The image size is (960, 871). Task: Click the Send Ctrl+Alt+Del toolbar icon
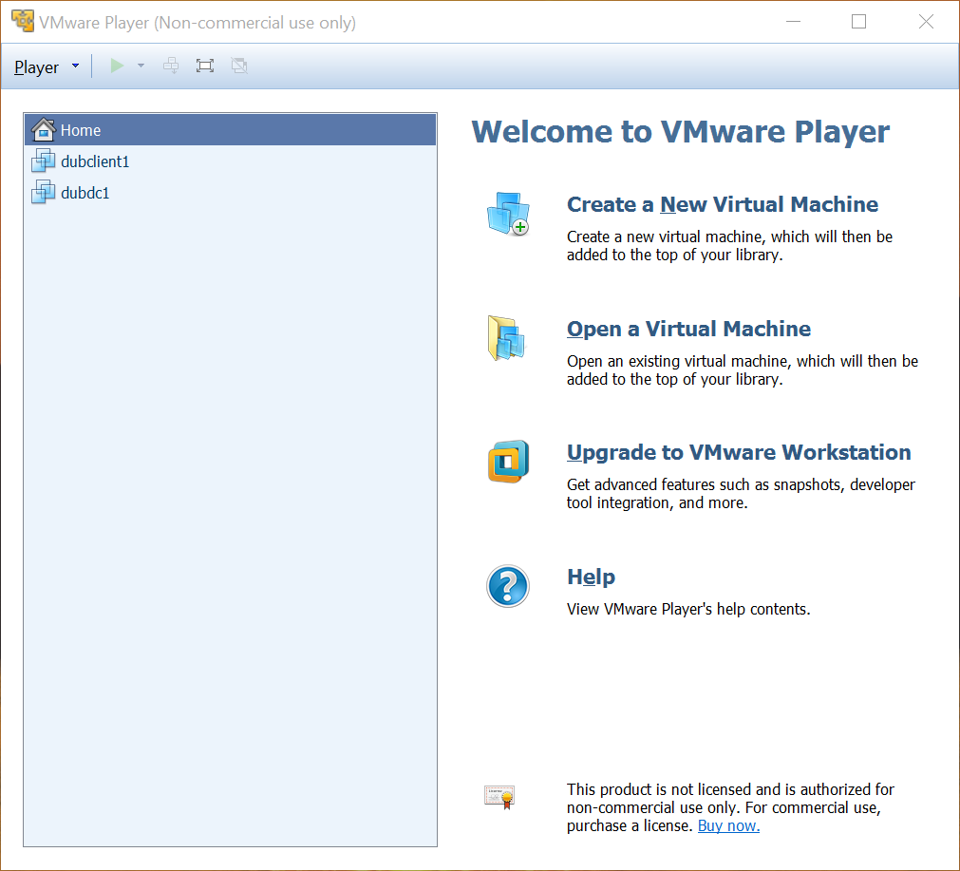tap(171, 66)
